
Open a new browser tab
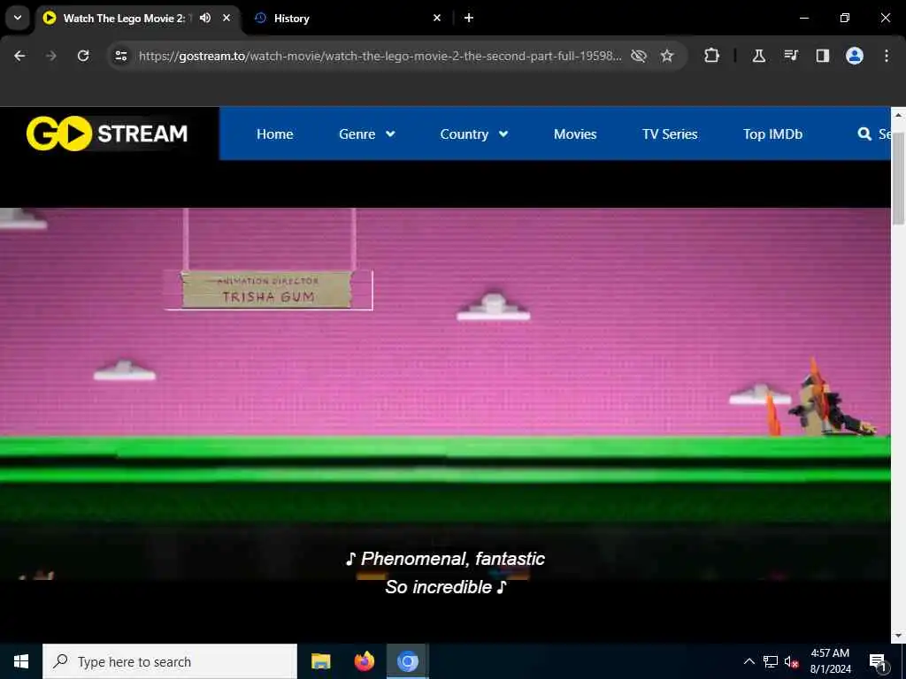469,18
